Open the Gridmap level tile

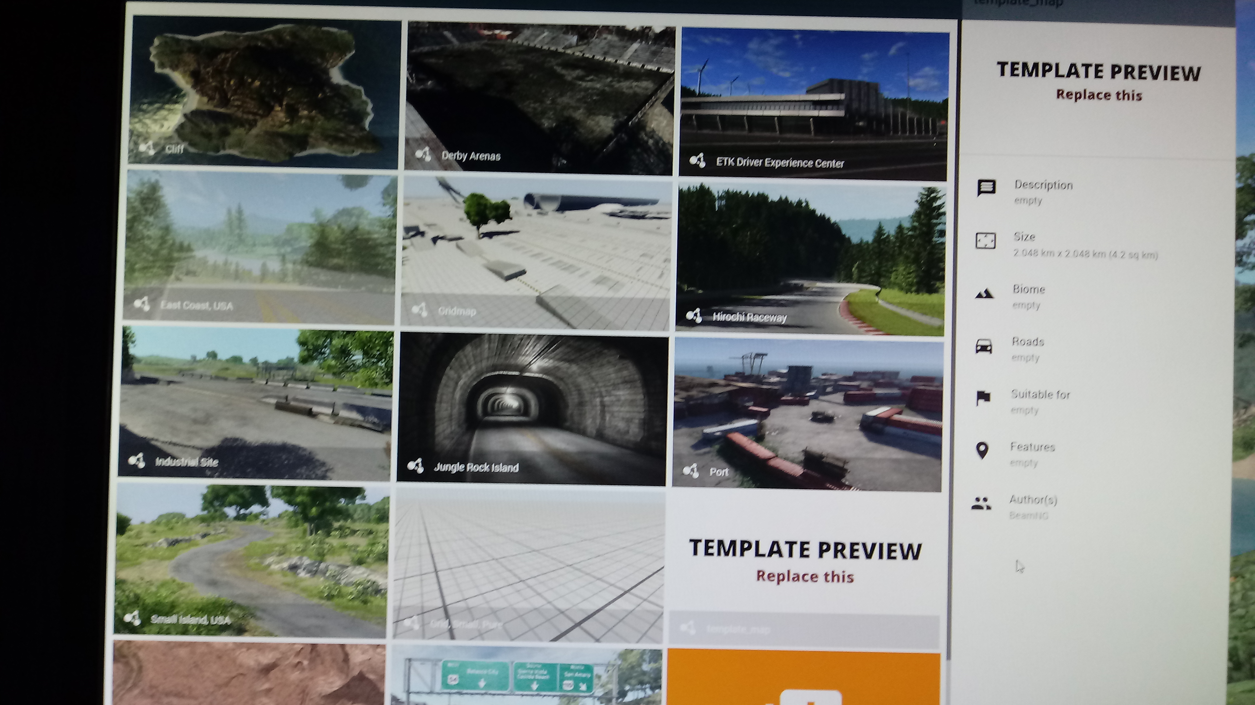click(536, 253)
